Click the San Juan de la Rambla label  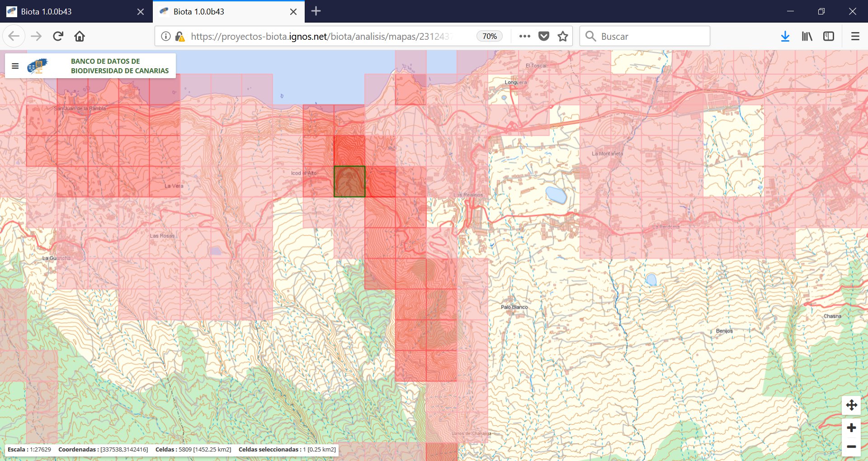coord(80,108)
